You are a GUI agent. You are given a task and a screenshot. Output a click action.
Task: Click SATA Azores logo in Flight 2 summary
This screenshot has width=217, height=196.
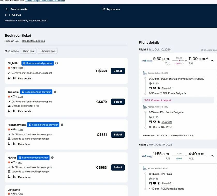(147, 156)
